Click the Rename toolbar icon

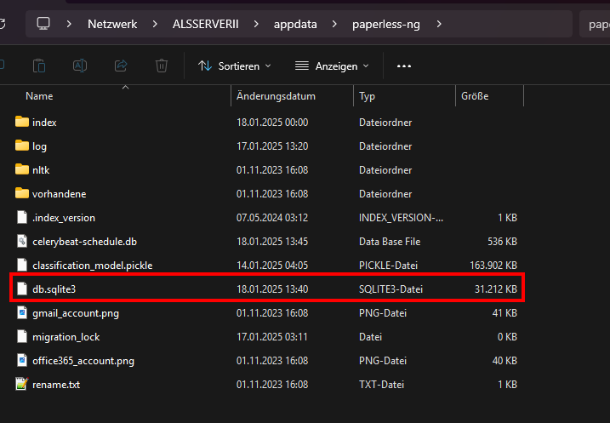pyautogui.click(x=80, y=66)
